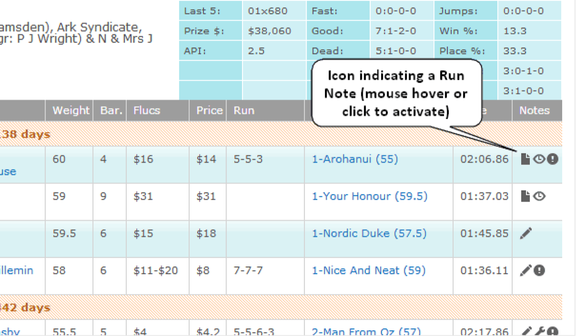Viewport: 576px width, 336px height.
Task: Click the pencil icon in Nice And Neat row
Action: coord(527,271)
